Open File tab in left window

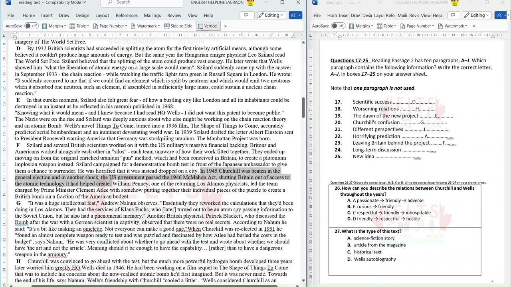pyautogui.click(x=11, y=16)
